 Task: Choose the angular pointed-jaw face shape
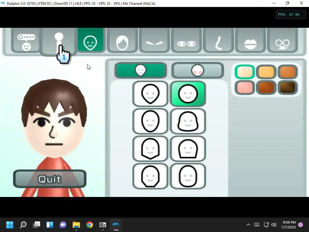(x=150, y=149)
